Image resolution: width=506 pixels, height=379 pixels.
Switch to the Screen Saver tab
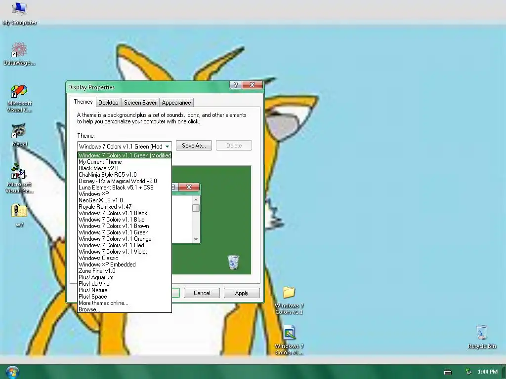[140, 103]
